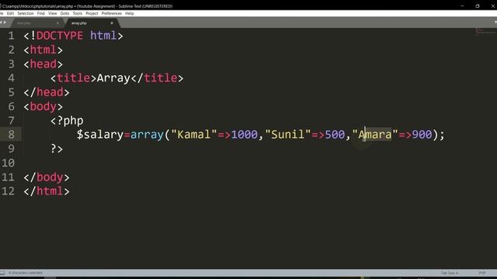The width and height of the screenshot is (497, 279).
Task: Click the text 'Array' inside title
Action: [x=113, y=78]
